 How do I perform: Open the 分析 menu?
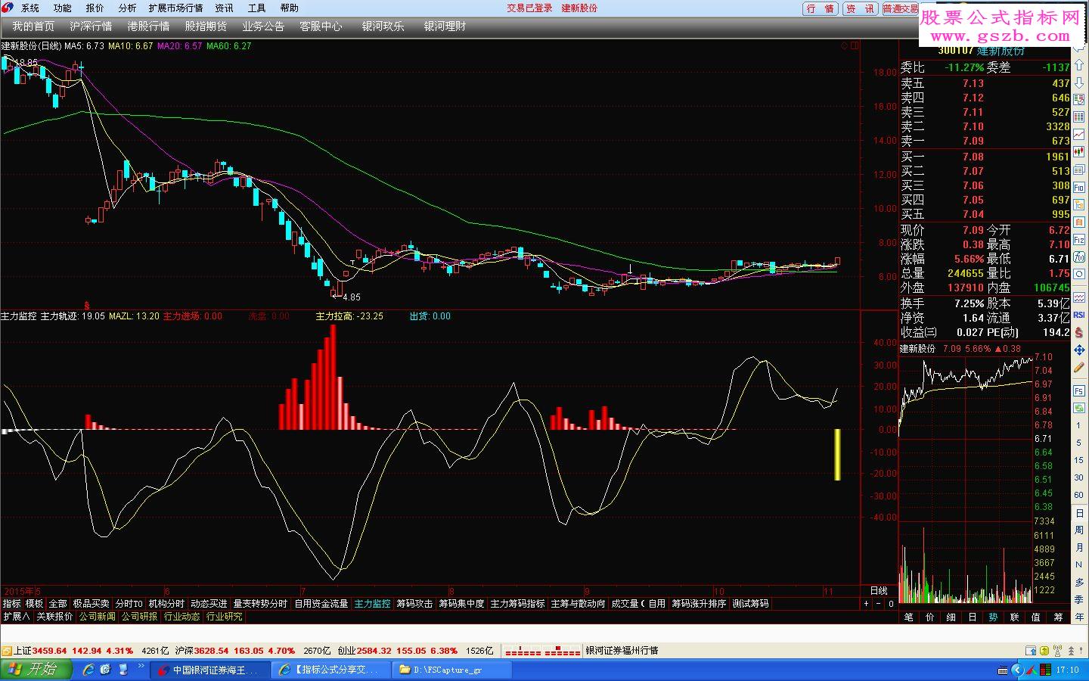(x=128, y=8)
